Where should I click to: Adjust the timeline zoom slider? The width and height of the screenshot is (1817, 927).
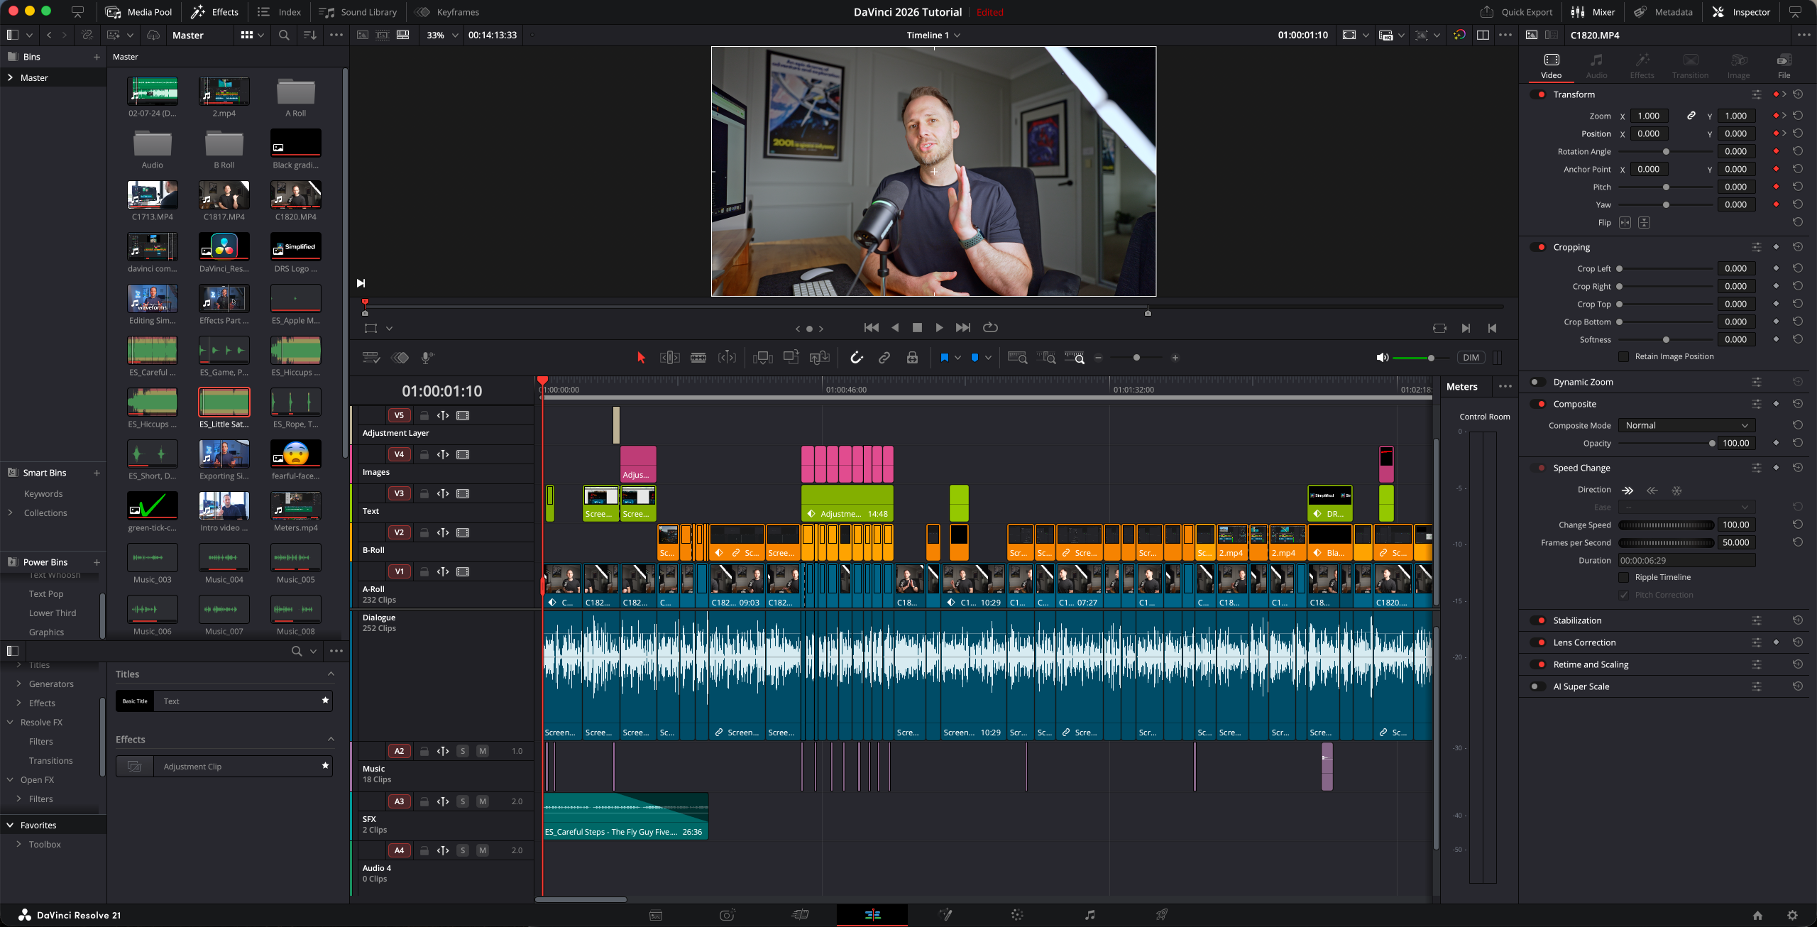pyautogui.click(x=1136, y=358)
